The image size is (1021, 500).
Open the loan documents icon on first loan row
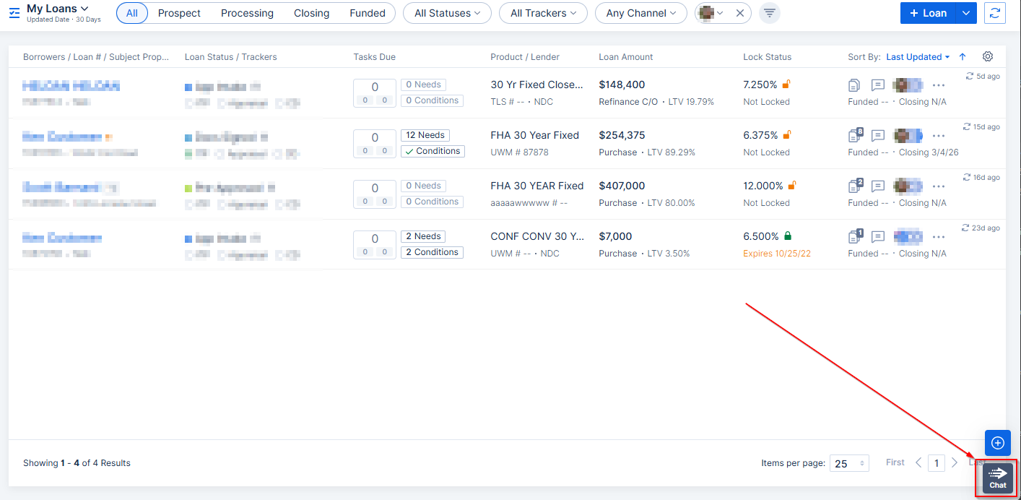coord(854,85)
